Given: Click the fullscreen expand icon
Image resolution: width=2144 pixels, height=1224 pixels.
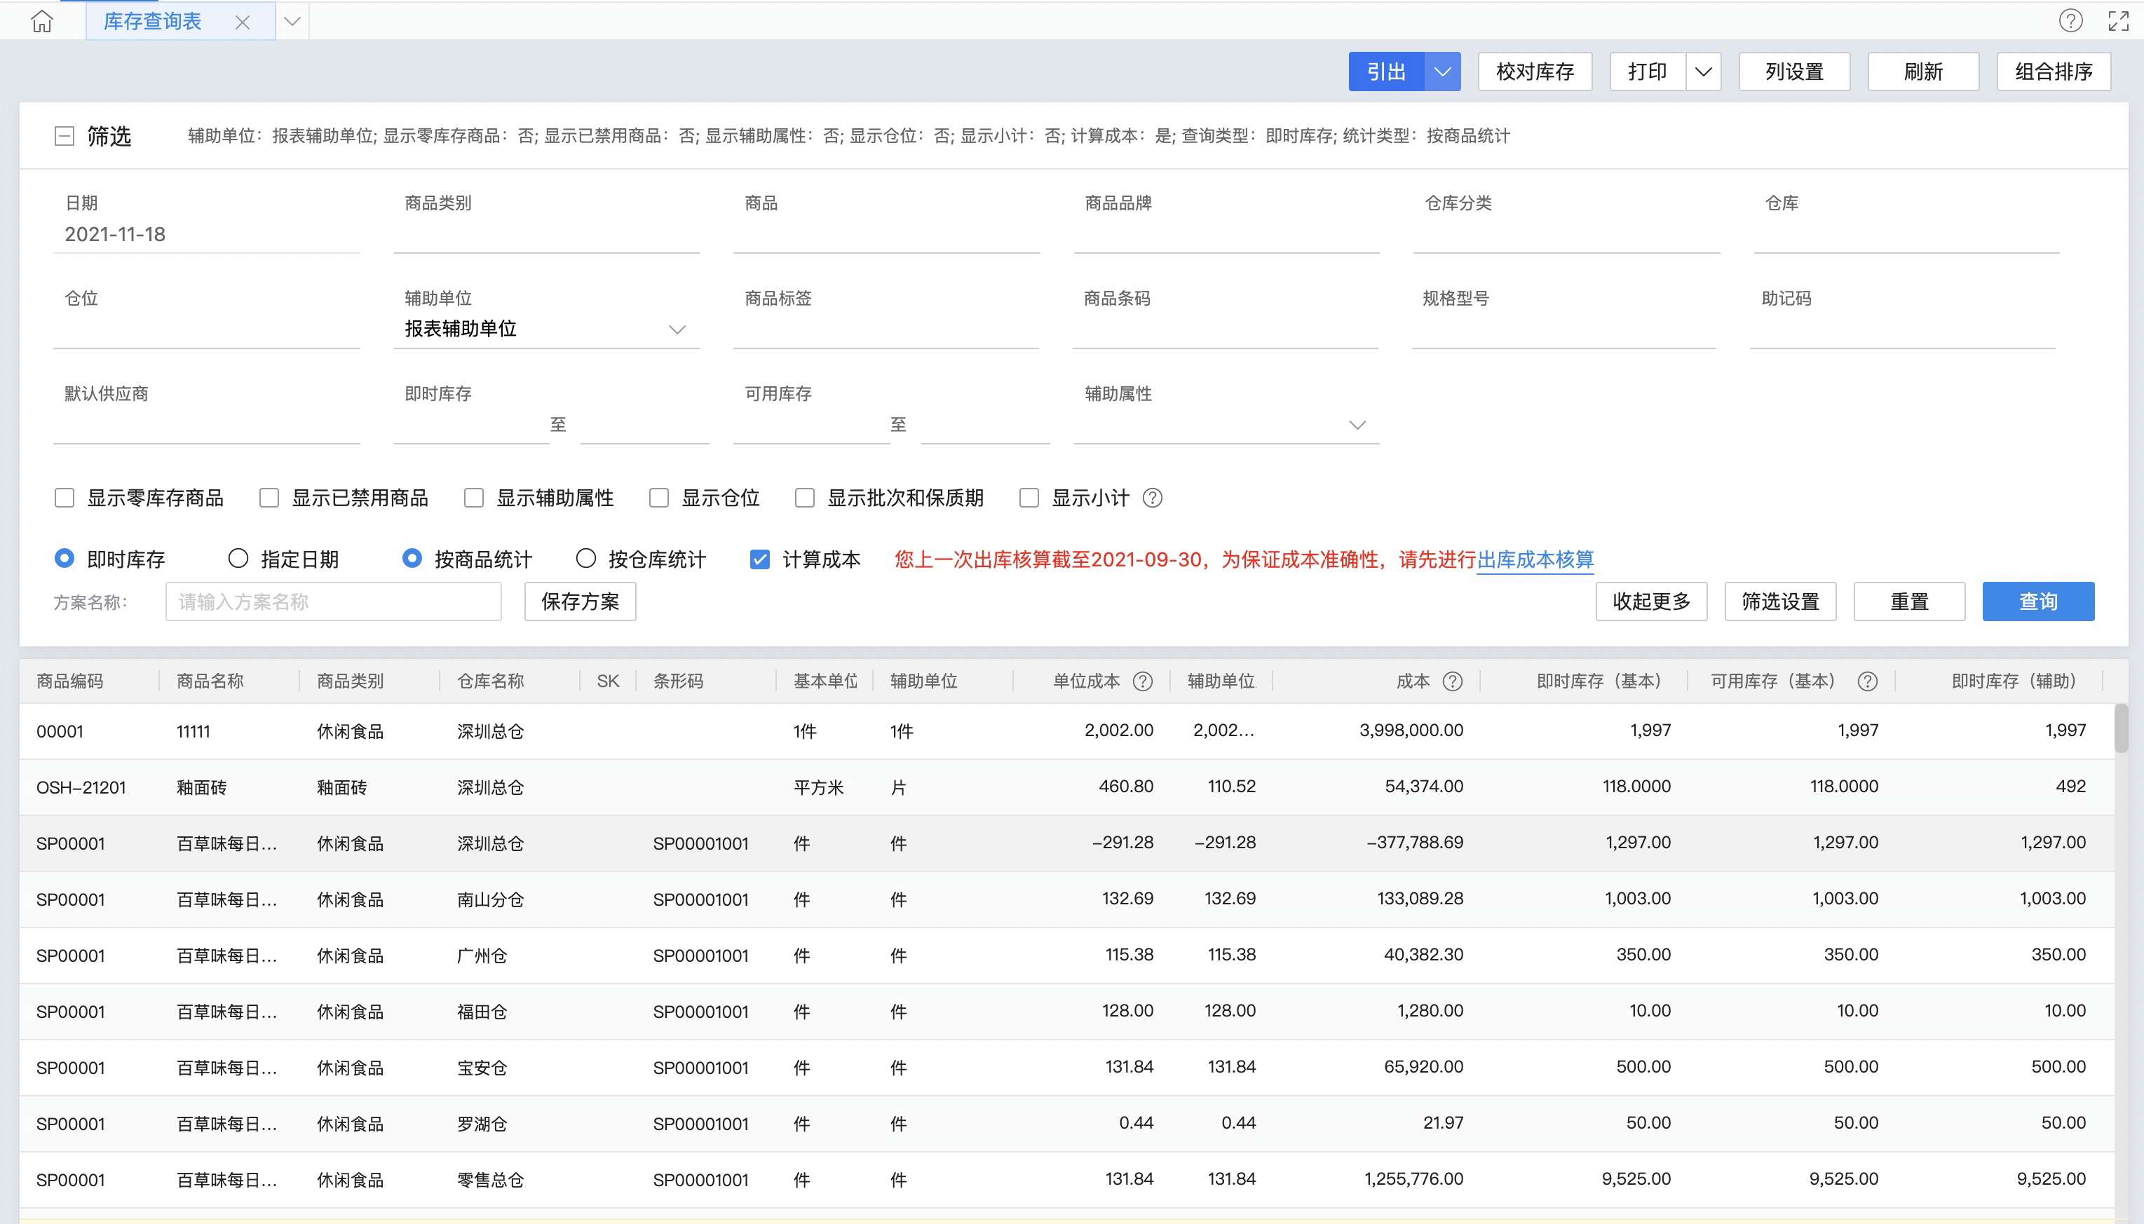Looking at the screenshot, I should [2118, 21].
